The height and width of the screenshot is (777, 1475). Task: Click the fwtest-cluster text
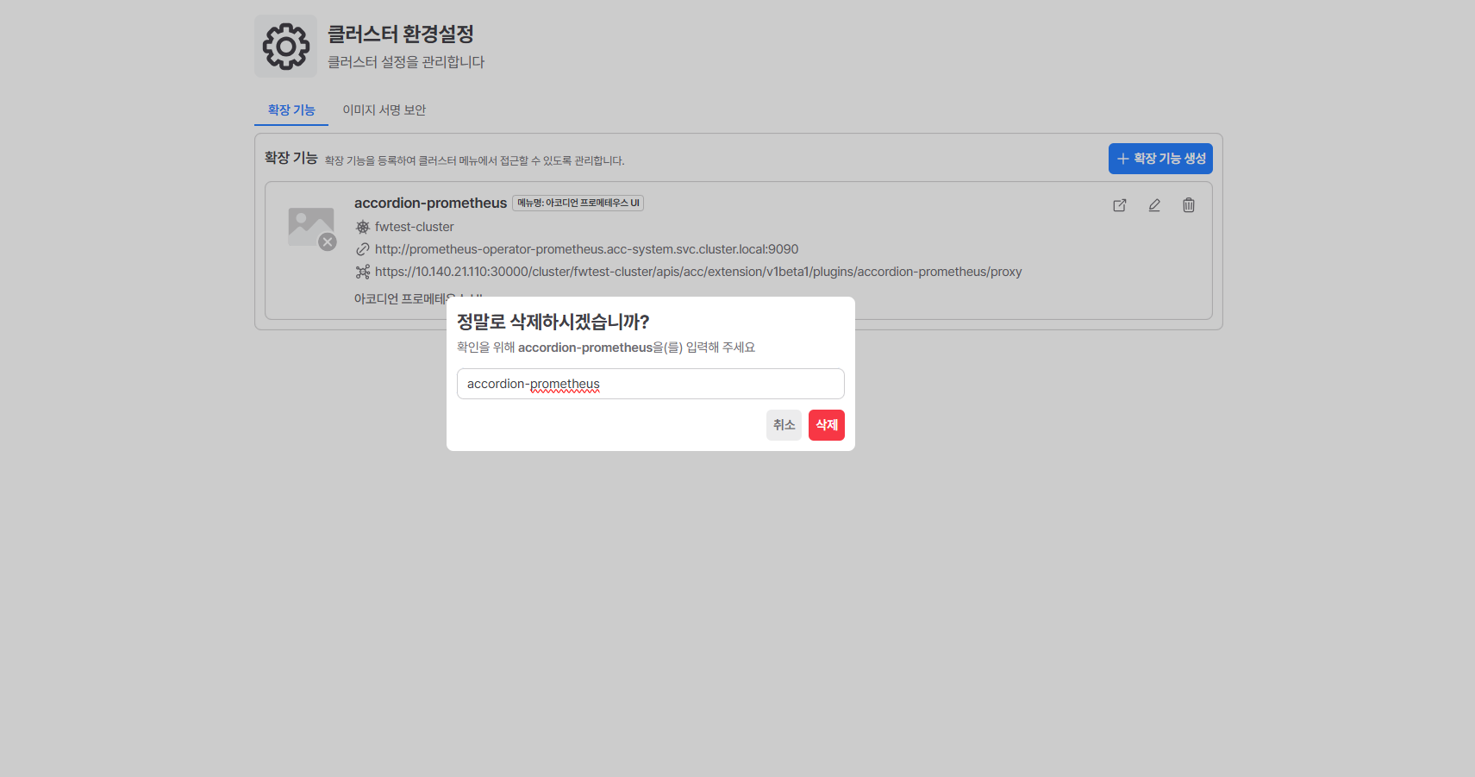[x=414, y=227]
